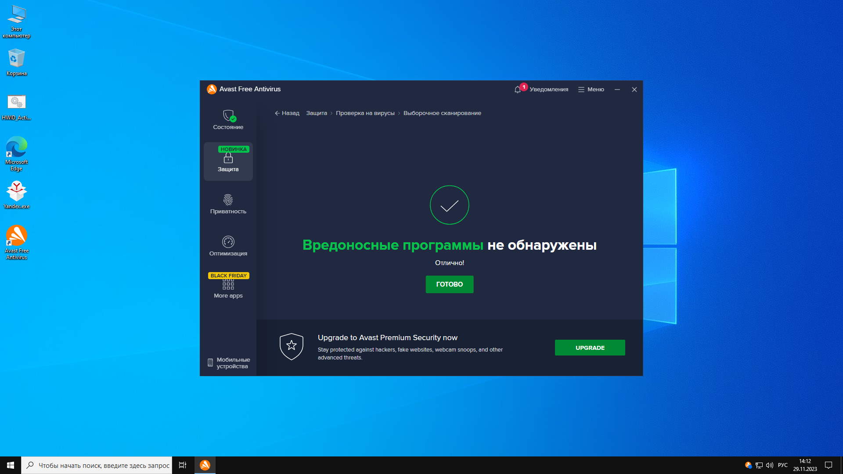This screenshot has width=843, height=474.
Task: Click the ГОТОВО button
Action: click(x=449, y=284)
